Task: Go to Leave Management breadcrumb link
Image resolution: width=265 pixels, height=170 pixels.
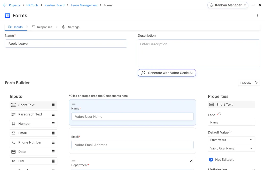Action: (84, 5)
